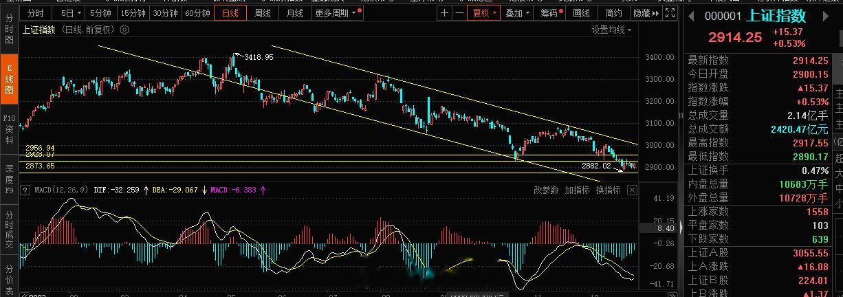Switch to 月线 monthly chart
The height and width of the screenshot is (297, 843).
pyautogui.click(x=295, y=13)
